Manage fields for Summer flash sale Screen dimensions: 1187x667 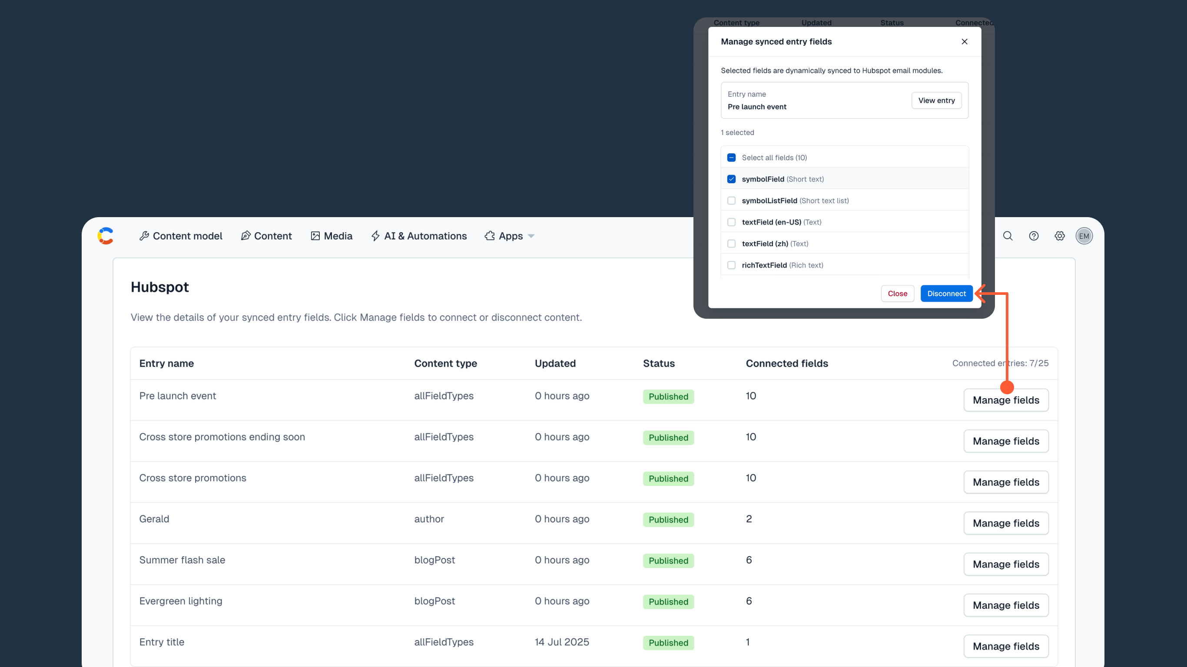click(x=1006, y=564)
